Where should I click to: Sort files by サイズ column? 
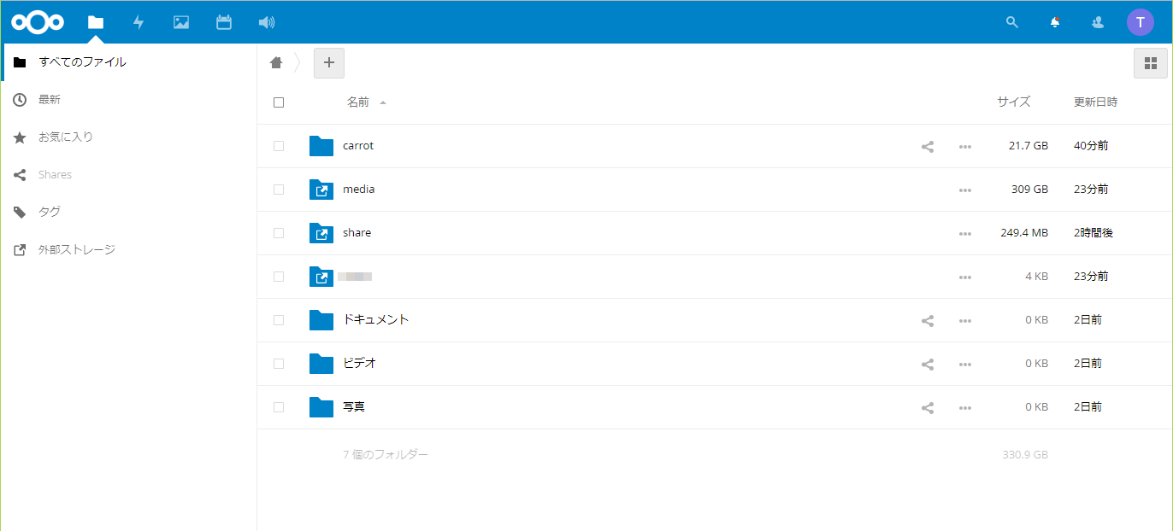pos(1013,102)
